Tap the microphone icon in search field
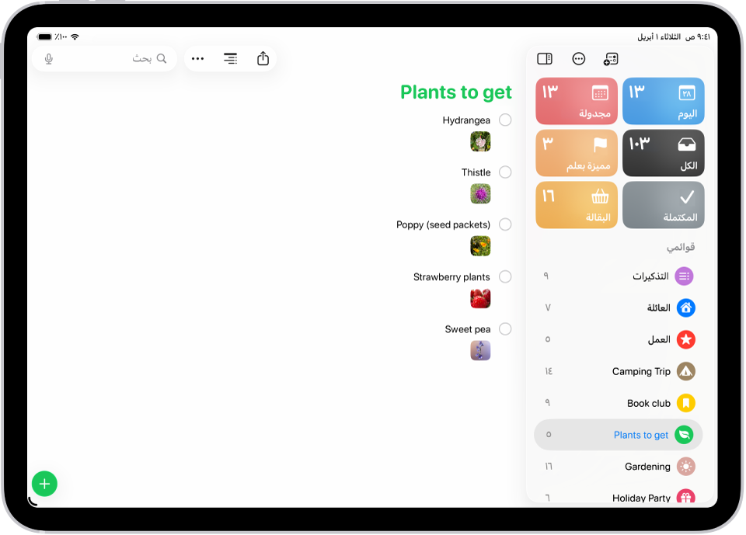The width and height of the screenshot is (746, 535). [48, 58]
